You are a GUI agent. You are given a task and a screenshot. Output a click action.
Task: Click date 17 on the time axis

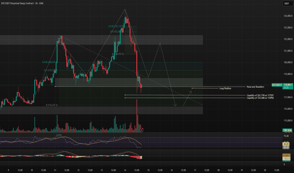coord(195,170)
